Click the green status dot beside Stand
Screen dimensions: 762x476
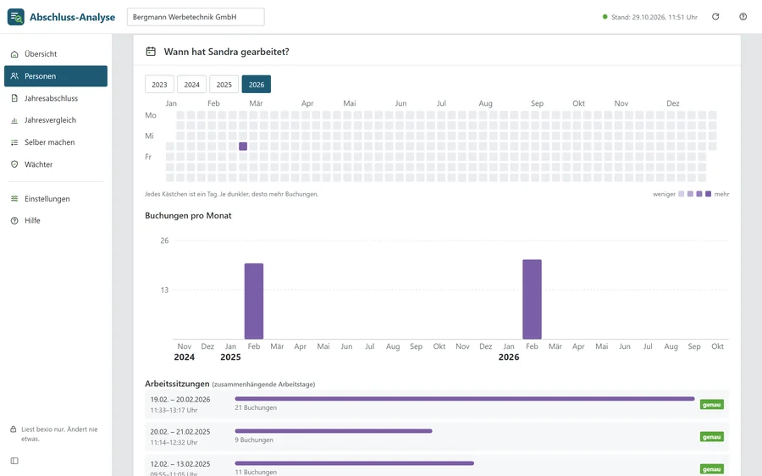click(605, 17)
